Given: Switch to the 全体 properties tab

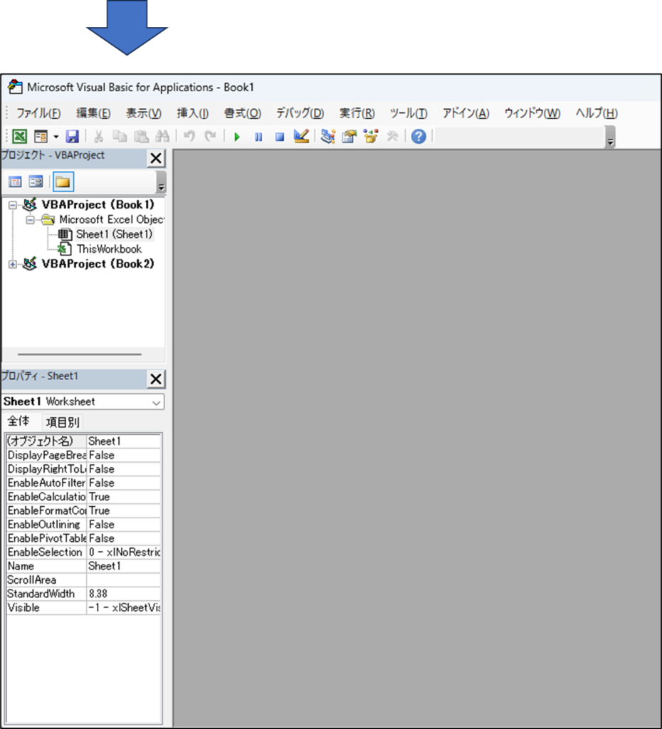Looking at the screenshot, I should pyautogui.click(x=19, y=421).
